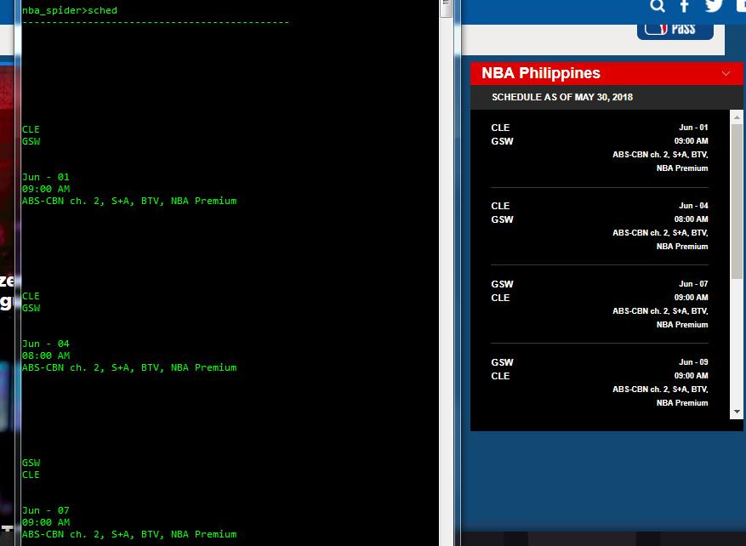Click the NBA Philippines header title
Image resolution: width=746 pixels, height=546 pixels.
pos(541,73)
